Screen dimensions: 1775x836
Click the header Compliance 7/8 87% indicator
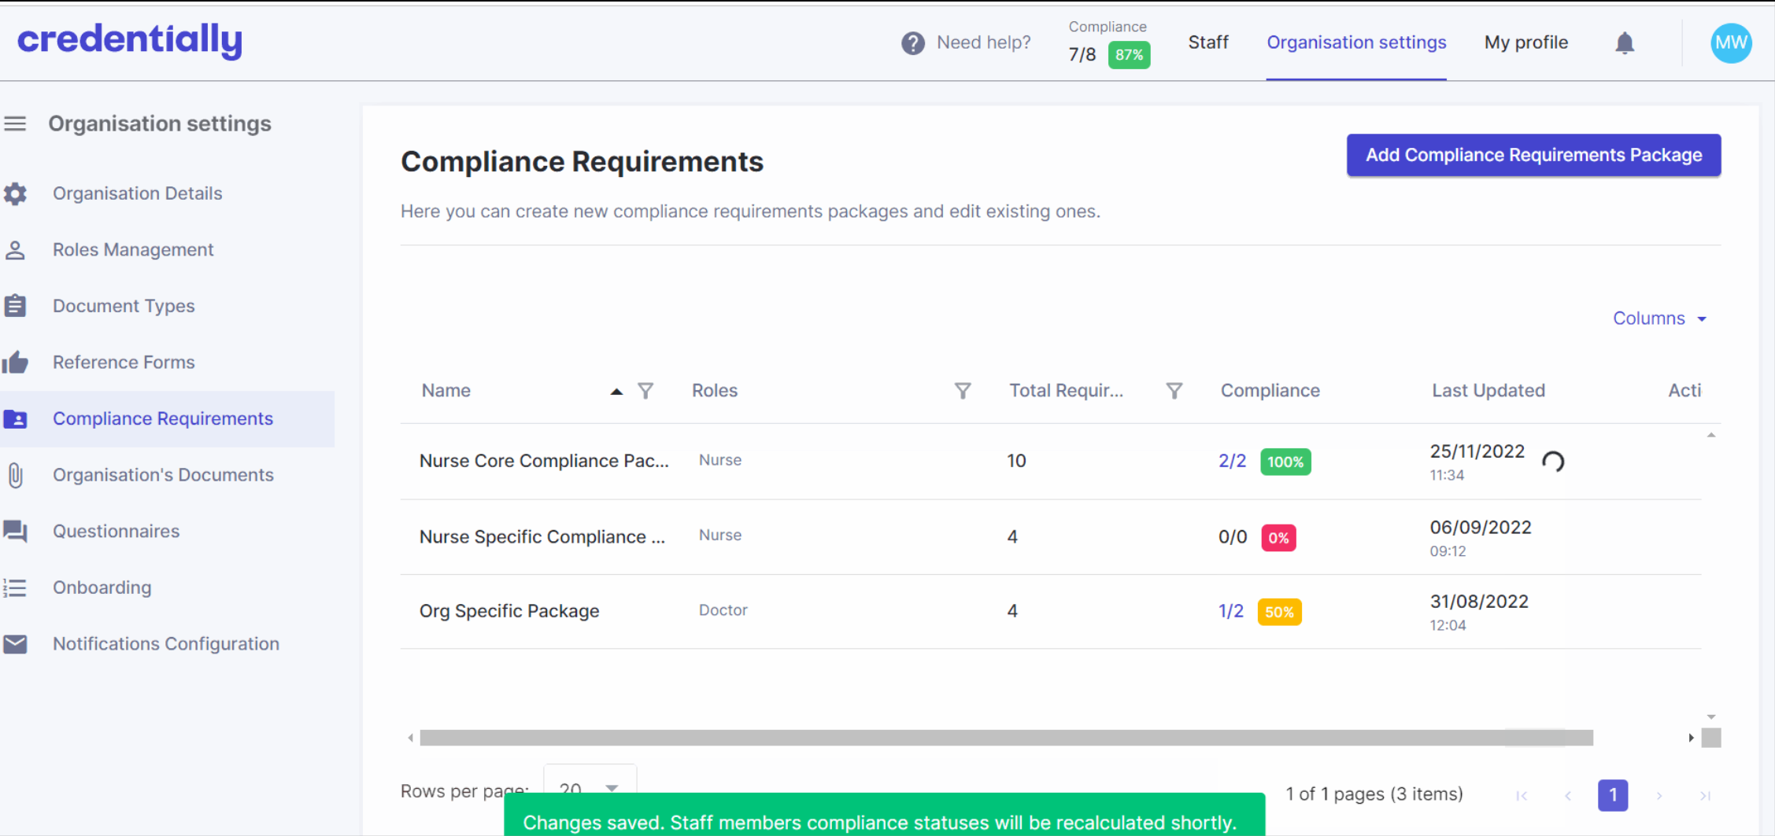click(1108, 44)
